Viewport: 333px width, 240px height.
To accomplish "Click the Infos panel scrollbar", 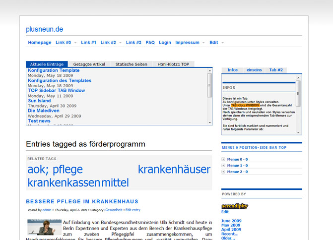I will click(298, 99).
